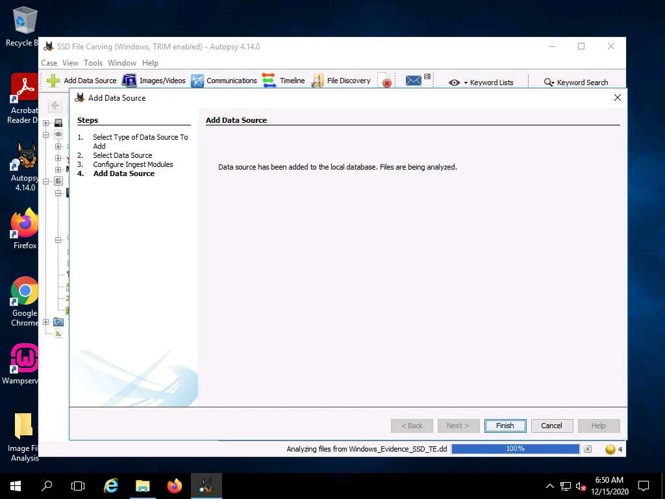Open the Keyword Lists dropdown arrow
Screen dimensions: 665x499
click(466, 83)
